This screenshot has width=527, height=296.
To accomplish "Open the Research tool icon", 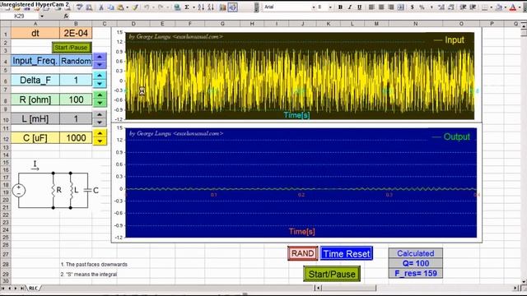I will click(89, 7).
